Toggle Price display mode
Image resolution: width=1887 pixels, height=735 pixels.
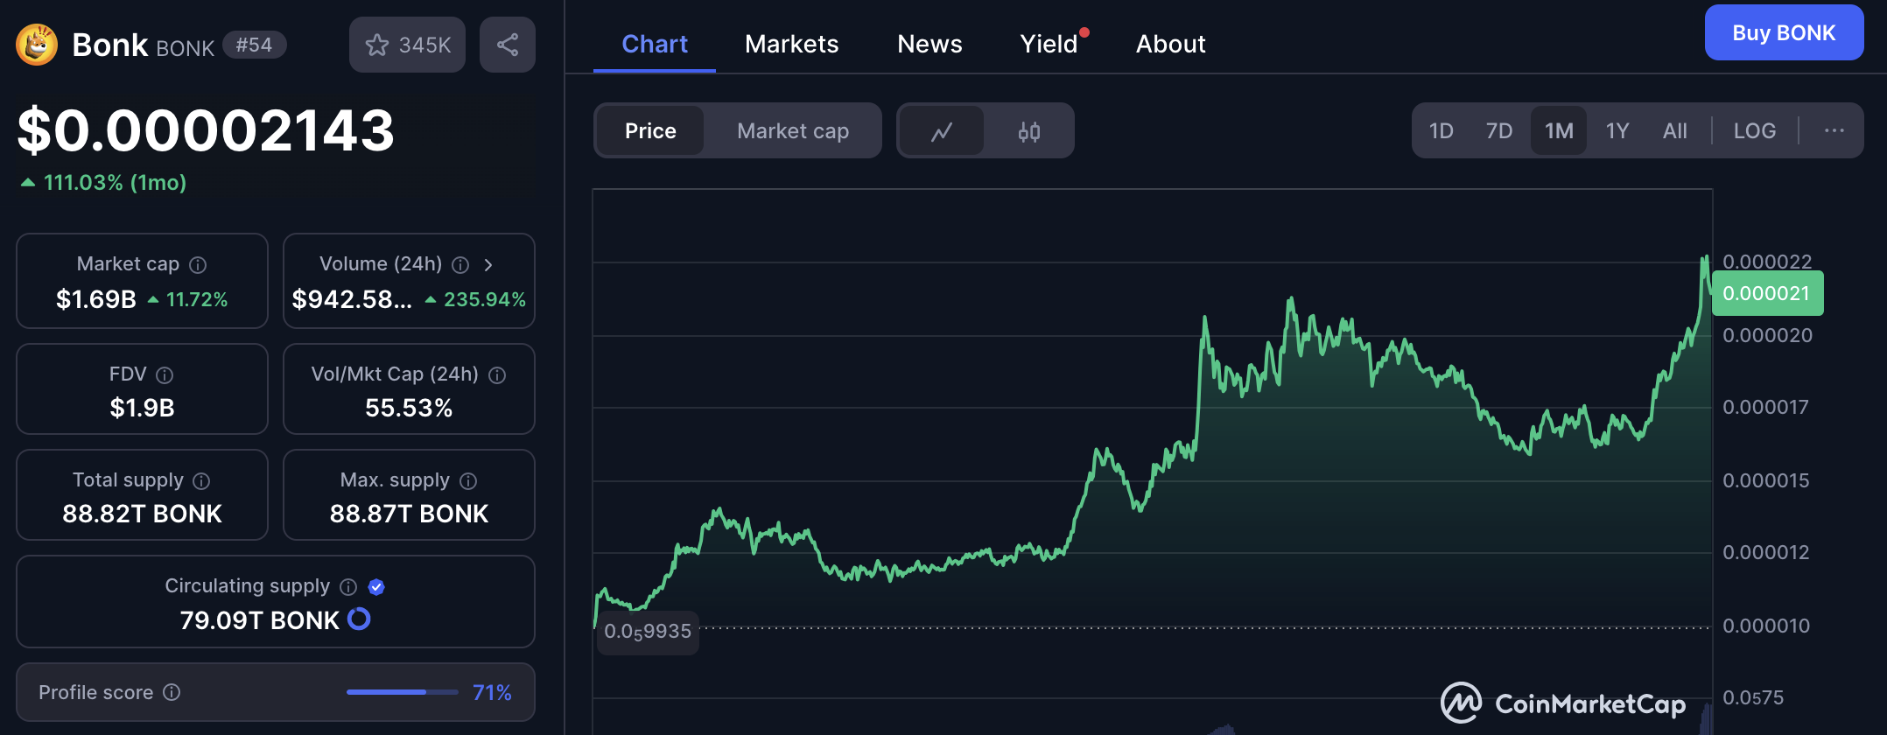[x=650, y=130]
